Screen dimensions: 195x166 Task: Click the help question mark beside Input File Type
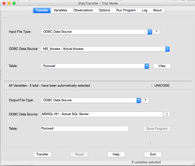click(156, 32)
